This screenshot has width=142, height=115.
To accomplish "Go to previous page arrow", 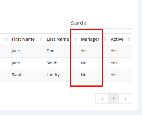I will tap(102, 99).
